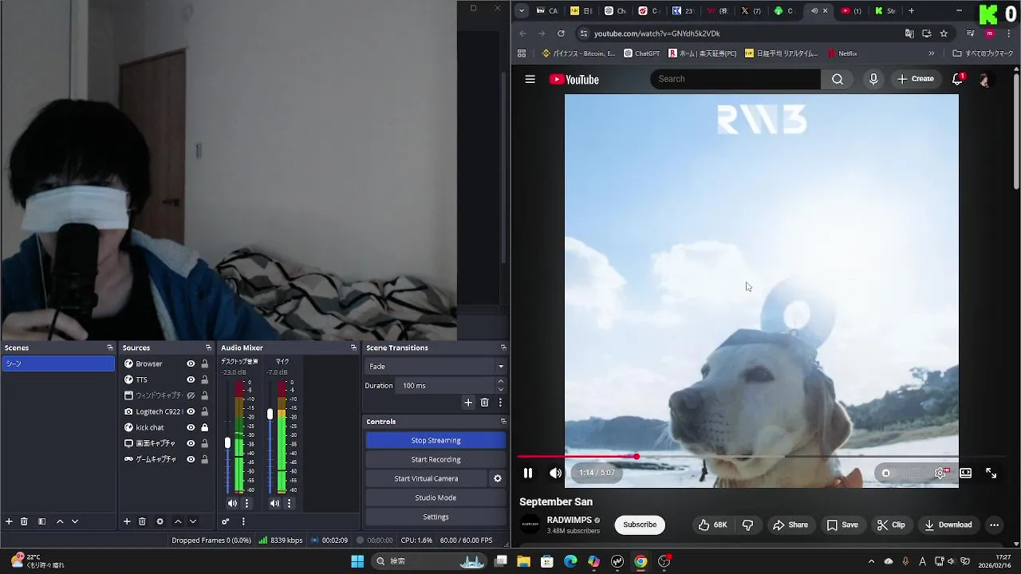Add a configurable scene transition
1021x574 pixels.
[x=468, y=403]
